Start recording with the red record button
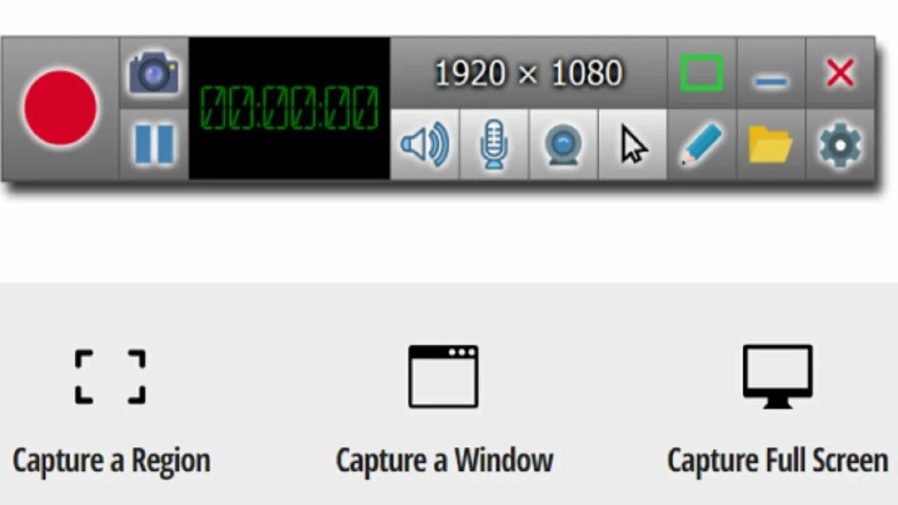 (x=60, y=108)
